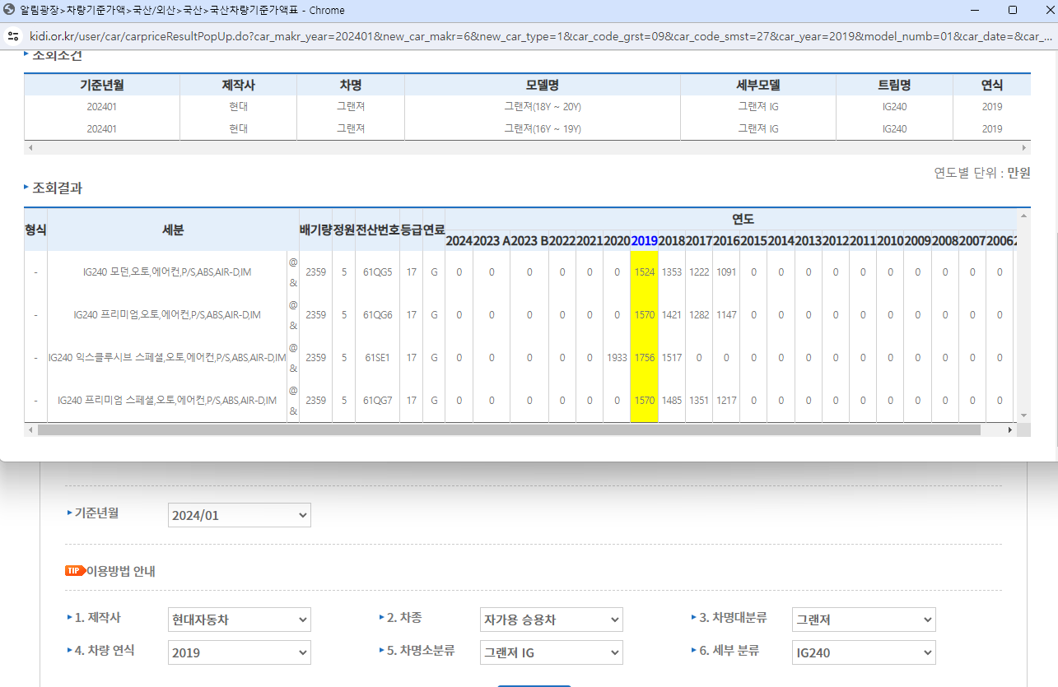Click the site info icon in address bar
The width and height of the screenshot is (1058, 687).
coord(12,37)
